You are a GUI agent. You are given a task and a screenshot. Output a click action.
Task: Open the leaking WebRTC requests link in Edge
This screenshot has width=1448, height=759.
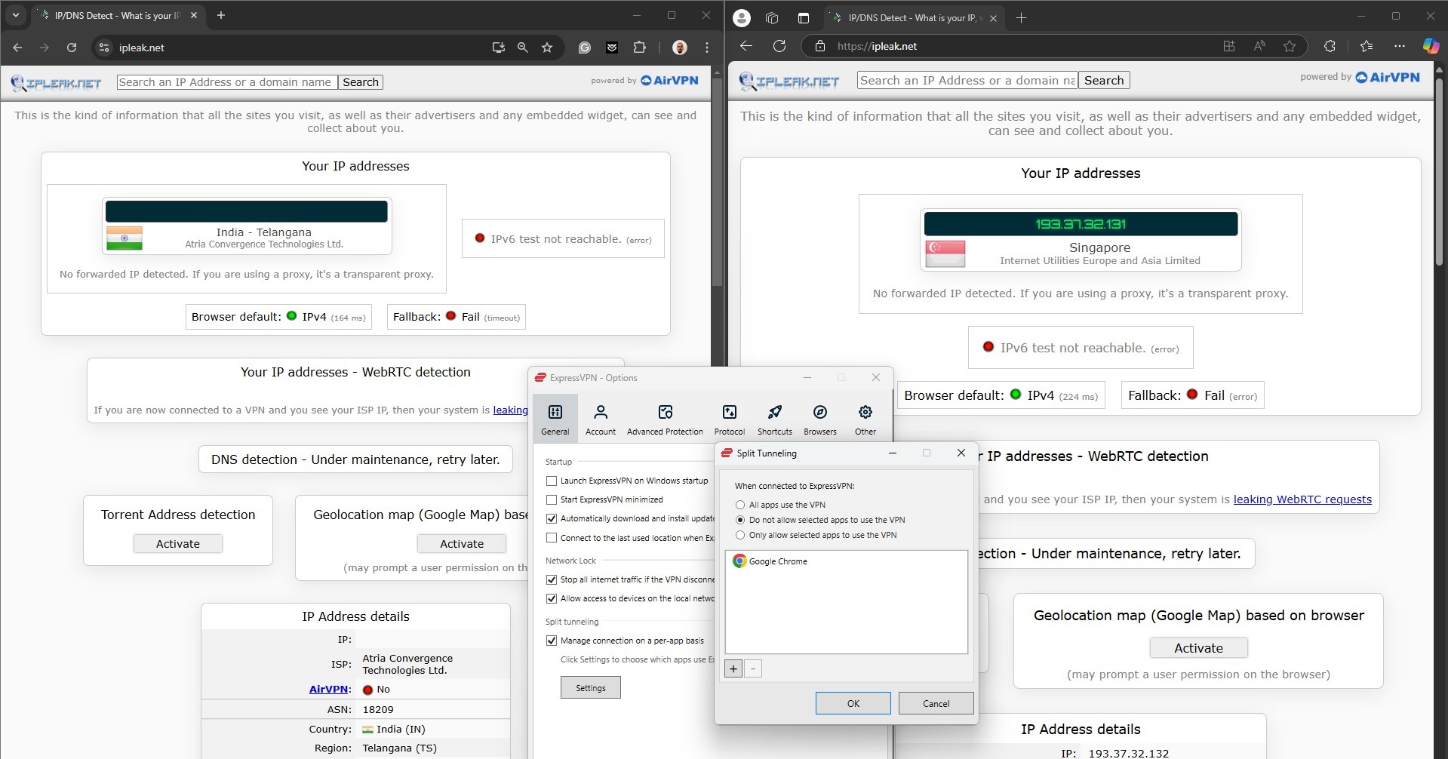[1302, 499]
